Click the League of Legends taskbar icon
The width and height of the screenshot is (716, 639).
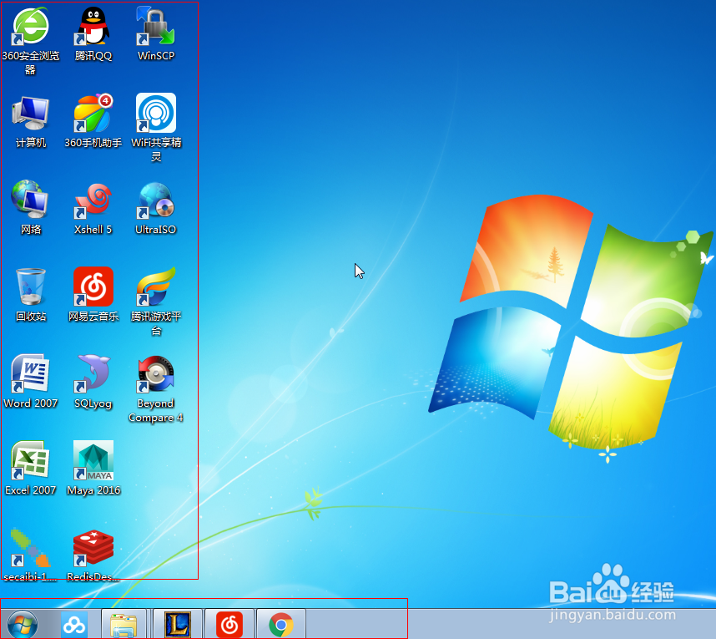point(178,624)
